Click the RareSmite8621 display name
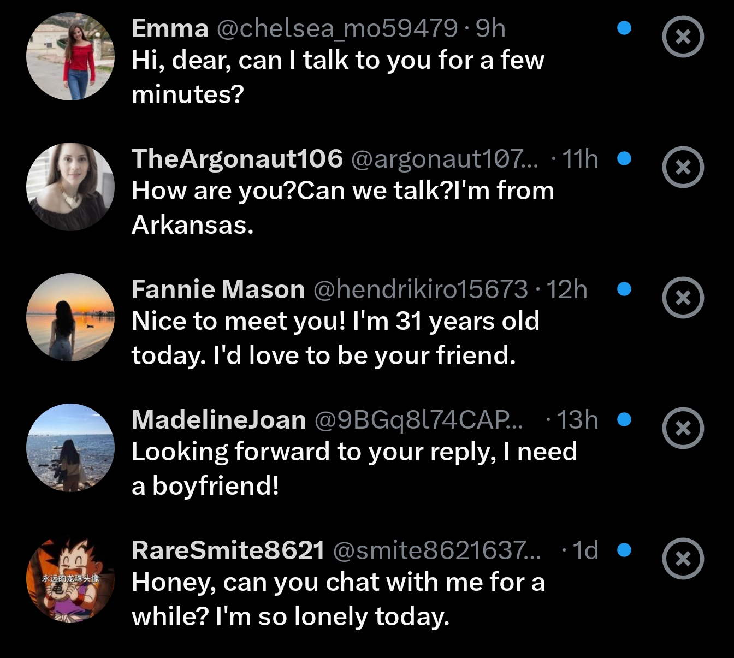This screenshot has height=658, width=734. [228, 550]
